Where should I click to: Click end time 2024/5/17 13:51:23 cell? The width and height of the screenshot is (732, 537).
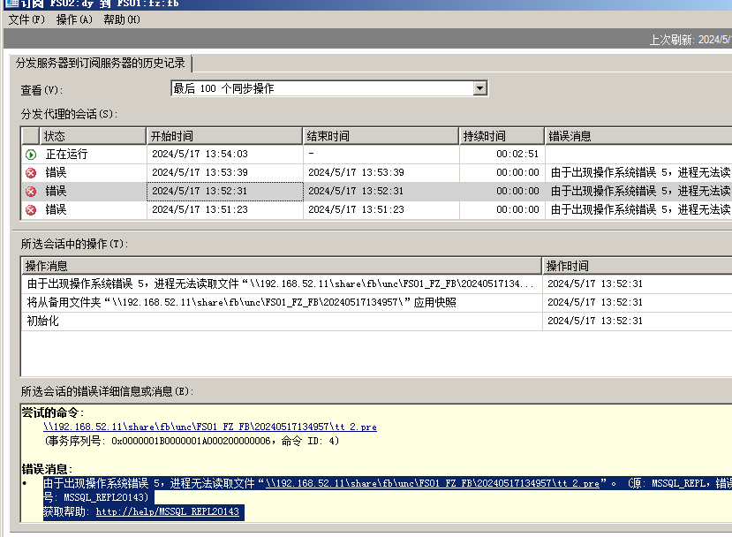(381, 209)
